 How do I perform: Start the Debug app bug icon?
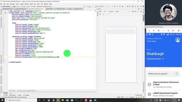click(115, 6)
